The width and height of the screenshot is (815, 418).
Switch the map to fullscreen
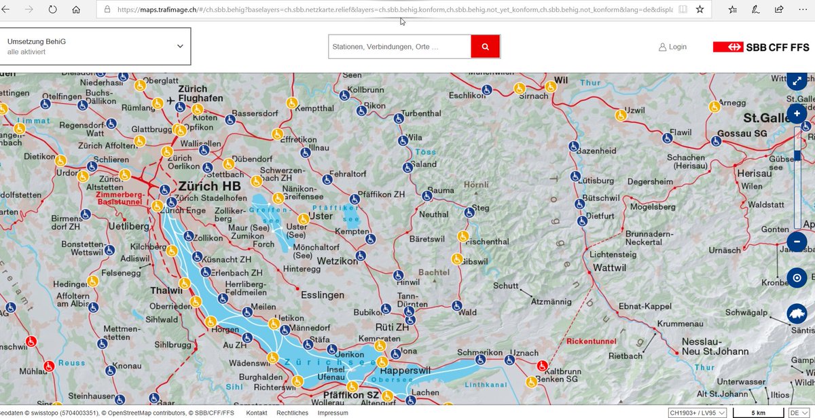(797, 80)
